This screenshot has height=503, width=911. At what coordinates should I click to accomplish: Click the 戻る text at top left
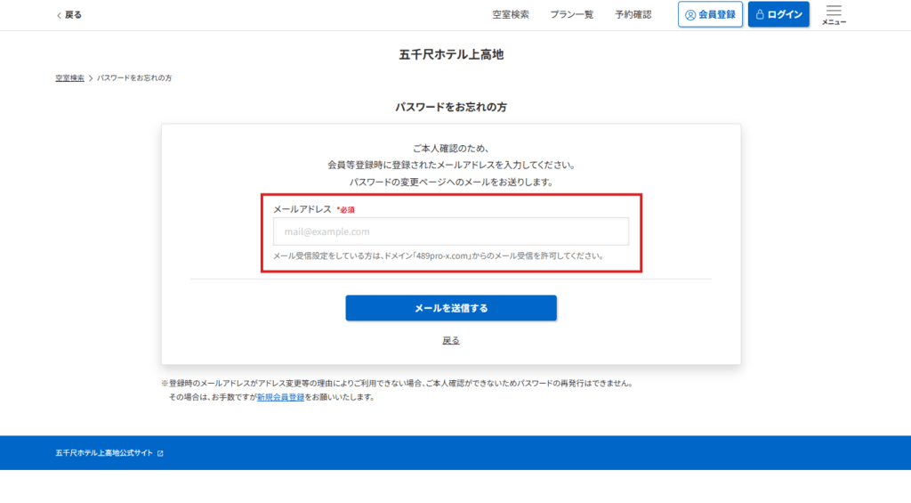[x=73, y=15]
